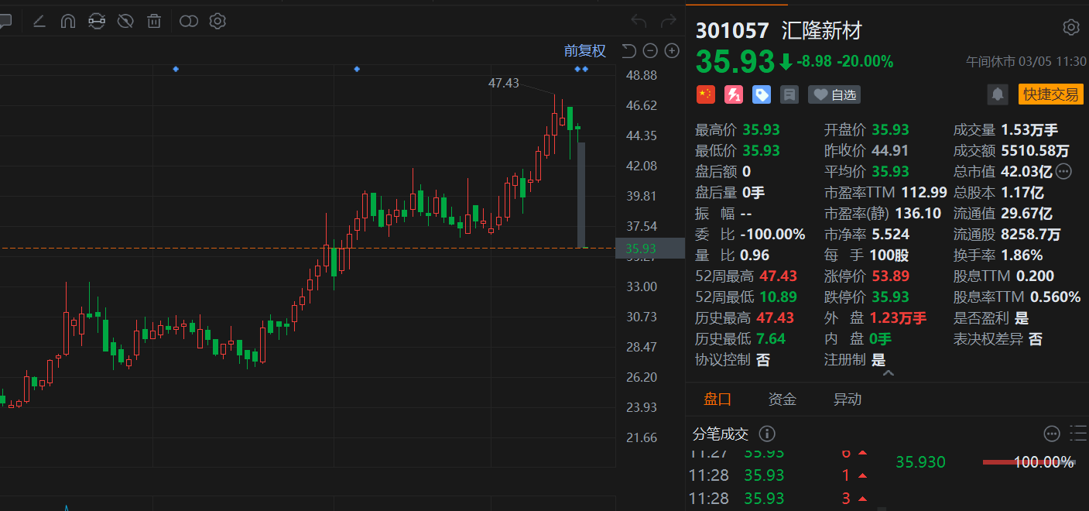Hide drawings with the crossed-eye icon
The height and width of the screenshot is (511, 1089).
[x=125, y=21]
